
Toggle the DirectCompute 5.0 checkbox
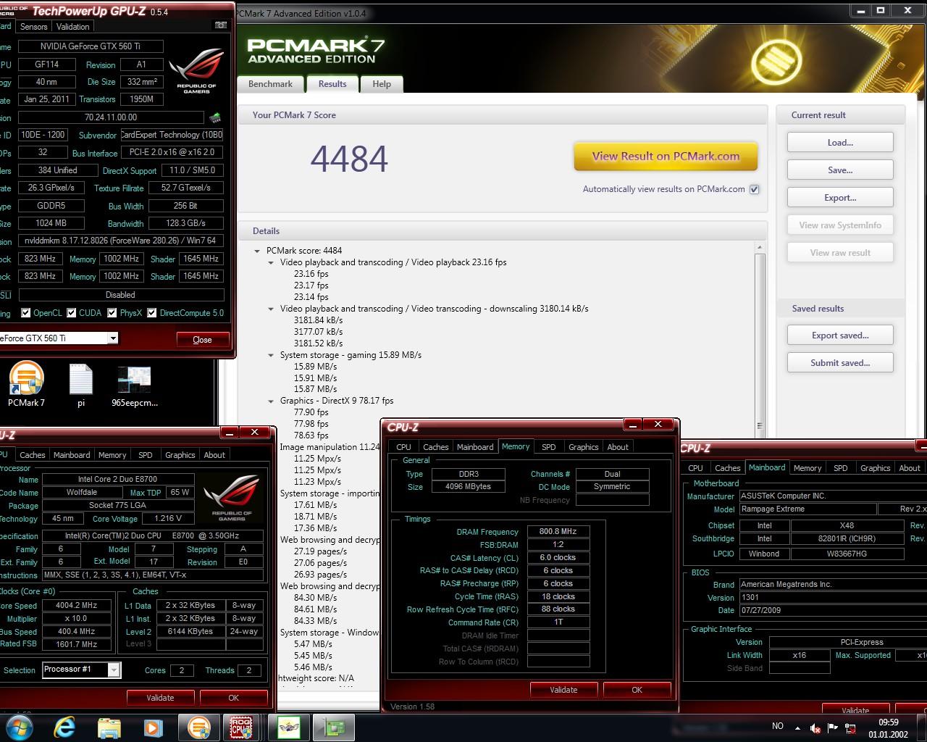[x=152, y=313]
